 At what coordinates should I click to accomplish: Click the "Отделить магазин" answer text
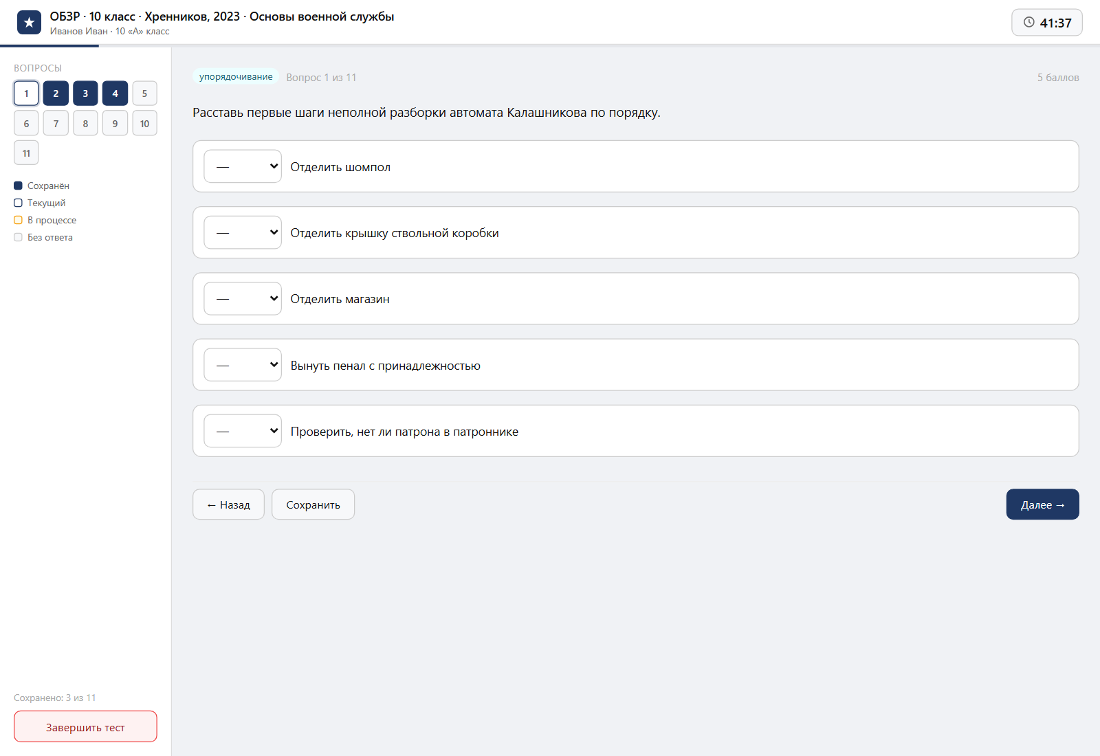tap(340, 299)
